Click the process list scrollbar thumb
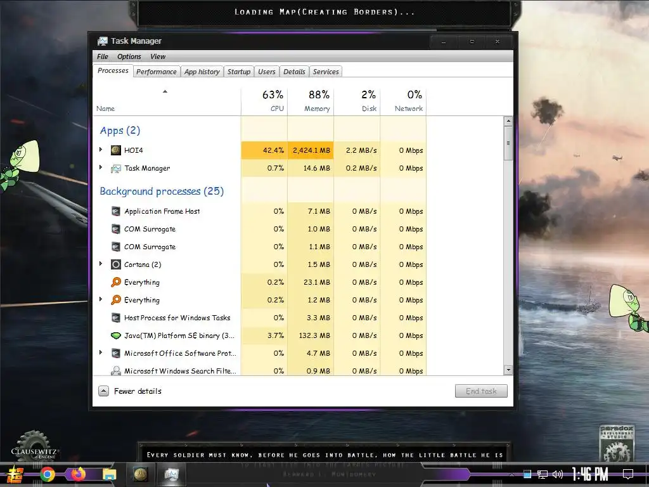The height and width of the screenshot is (487, 649). pyautogui.click(x=508, y=143)
